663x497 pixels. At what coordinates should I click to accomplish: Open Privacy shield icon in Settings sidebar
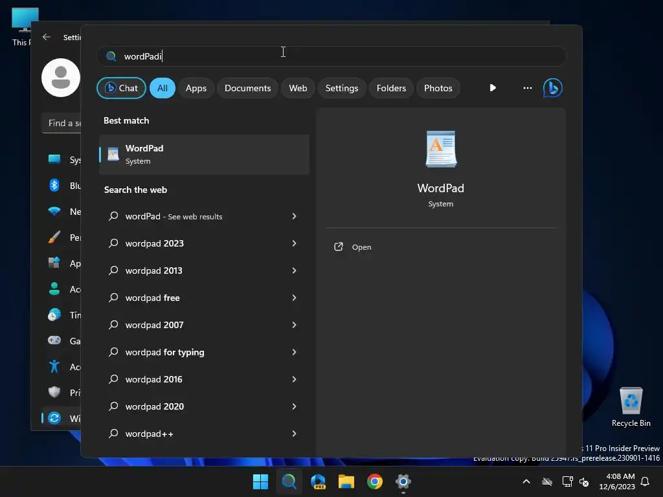tap(54, 392)
